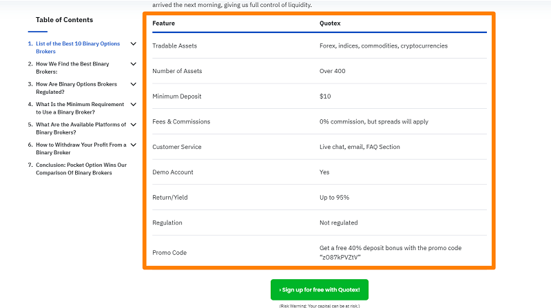This screenshot has height=308, width=551.
Task: Select Forex, indices, commodities, cryptocurrencies cell
Action: pyautogui.click(x=384, y=45)
